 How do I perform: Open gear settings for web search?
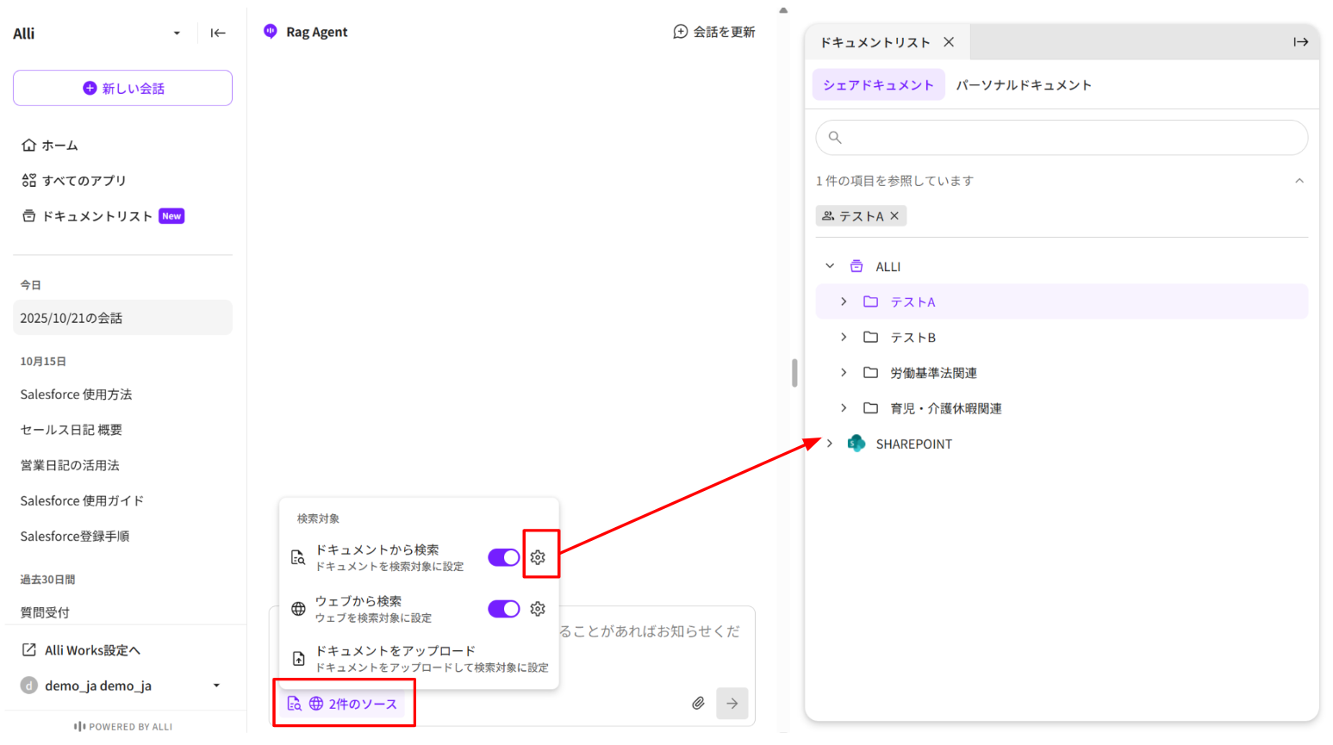[538, 609]
